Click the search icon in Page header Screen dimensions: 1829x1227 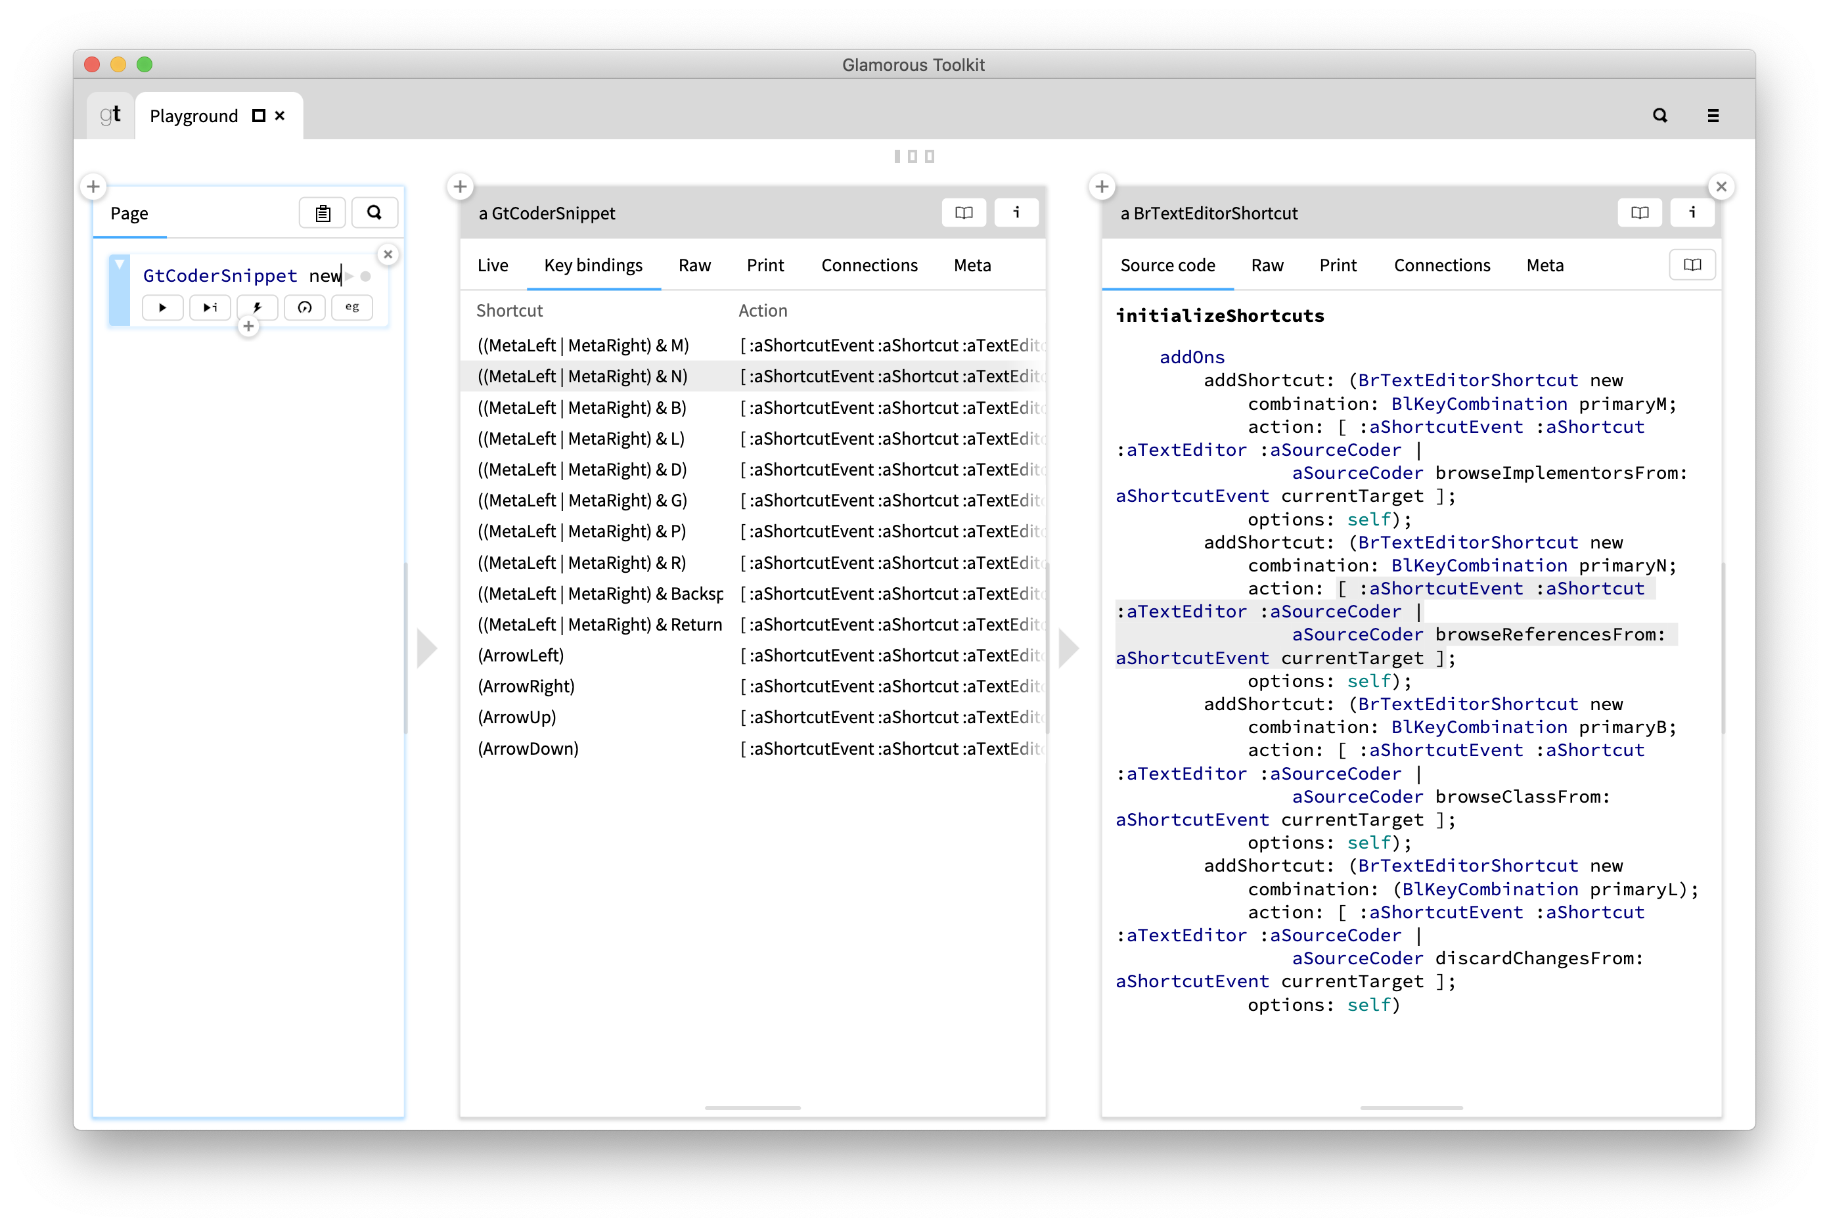374,213
